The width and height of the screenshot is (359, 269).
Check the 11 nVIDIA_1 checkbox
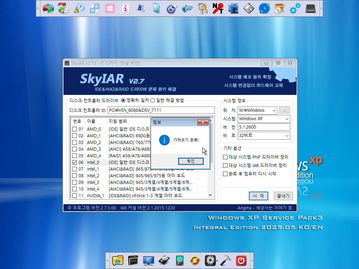click(x=74, y=195)
